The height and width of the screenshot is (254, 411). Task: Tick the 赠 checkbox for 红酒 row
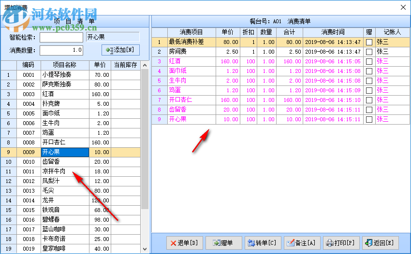369,61
